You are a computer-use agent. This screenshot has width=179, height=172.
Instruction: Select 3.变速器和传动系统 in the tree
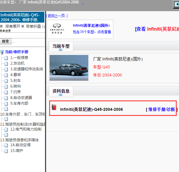(x=27, y=69)
